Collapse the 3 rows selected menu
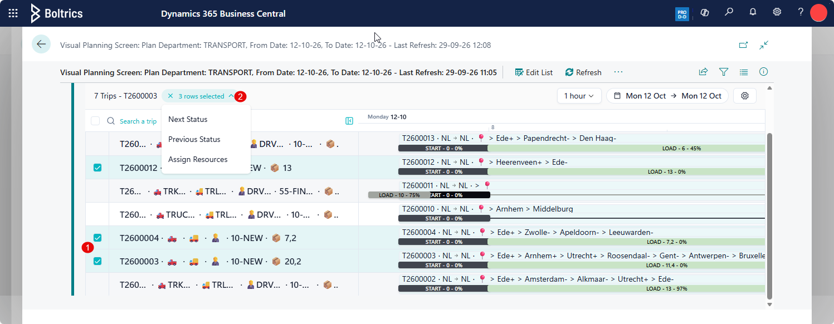 tap(231, 96)
